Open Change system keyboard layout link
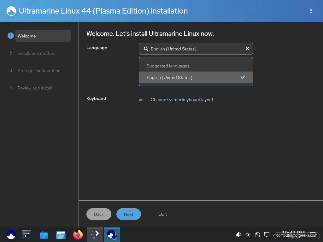The image size is (323, 242). (x=182, y=100)
